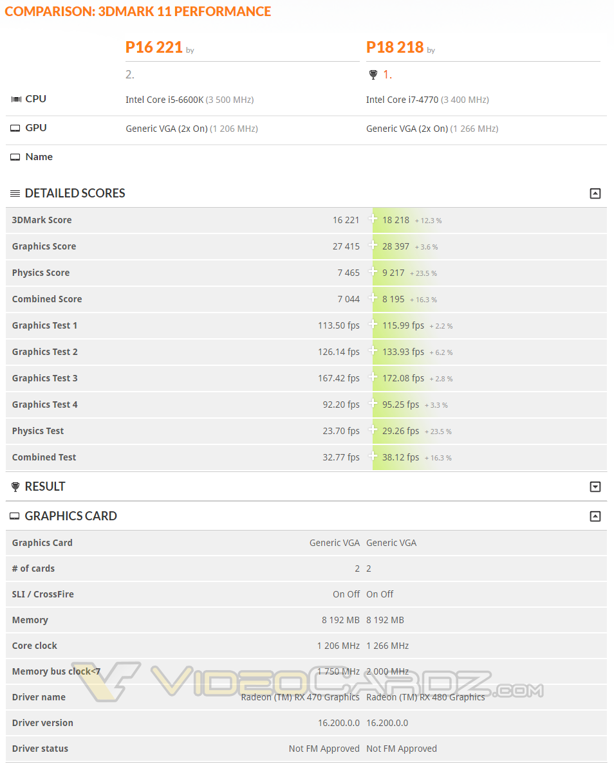Click the CPU chip icon in the comparison header
Screen dimensions: 614x764
pos(16,99)
